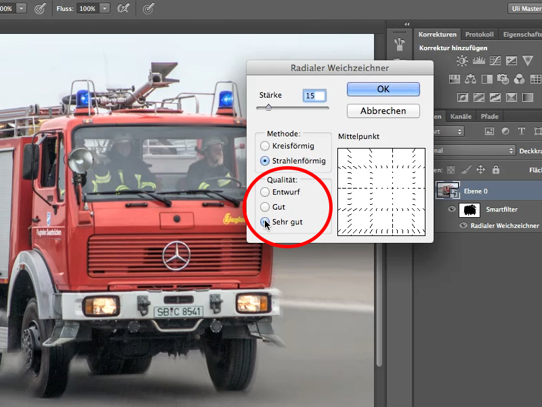
Task: Click the Stärke slider handle
Action: tap(268, 107)
